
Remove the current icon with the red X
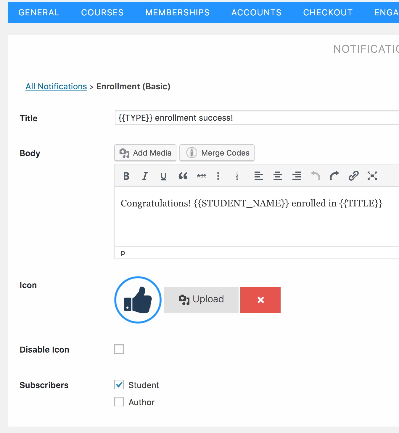point(260,300)
